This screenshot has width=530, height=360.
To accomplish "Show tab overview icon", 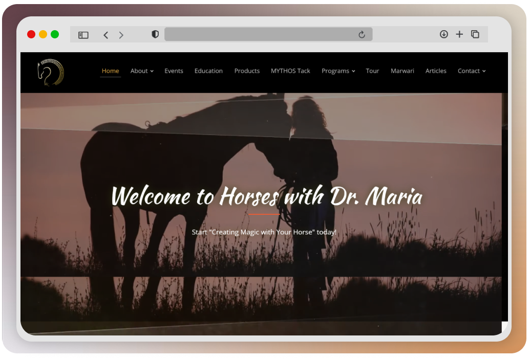I will 475,34.
